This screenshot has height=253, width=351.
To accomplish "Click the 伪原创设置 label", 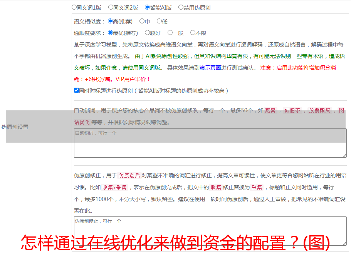I will click(x=15, y=127).
